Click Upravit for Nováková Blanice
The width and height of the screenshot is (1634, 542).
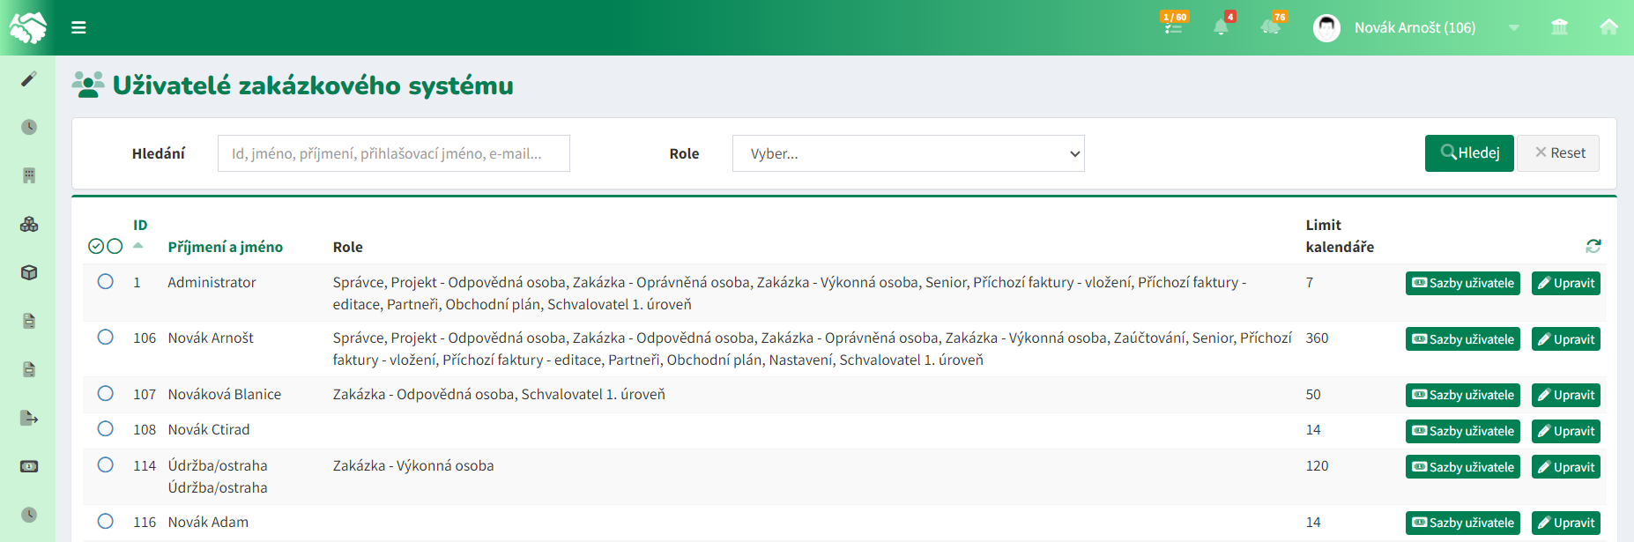point(1565,395)
